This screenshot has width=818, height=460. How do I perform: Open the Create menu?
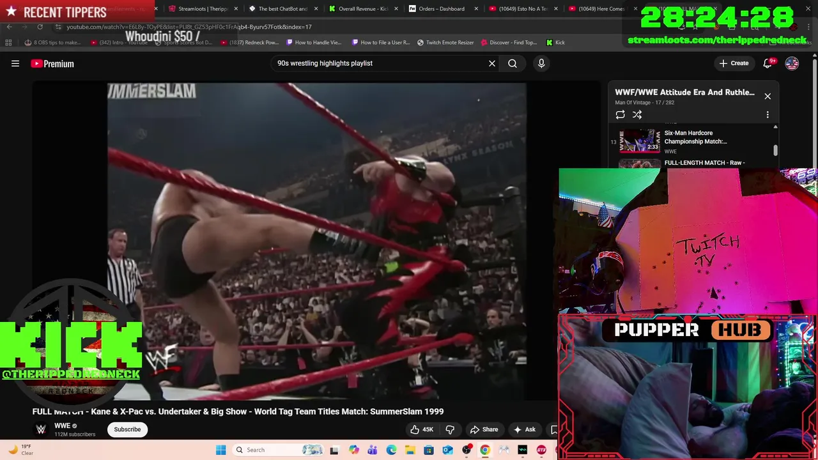point(734,63)
